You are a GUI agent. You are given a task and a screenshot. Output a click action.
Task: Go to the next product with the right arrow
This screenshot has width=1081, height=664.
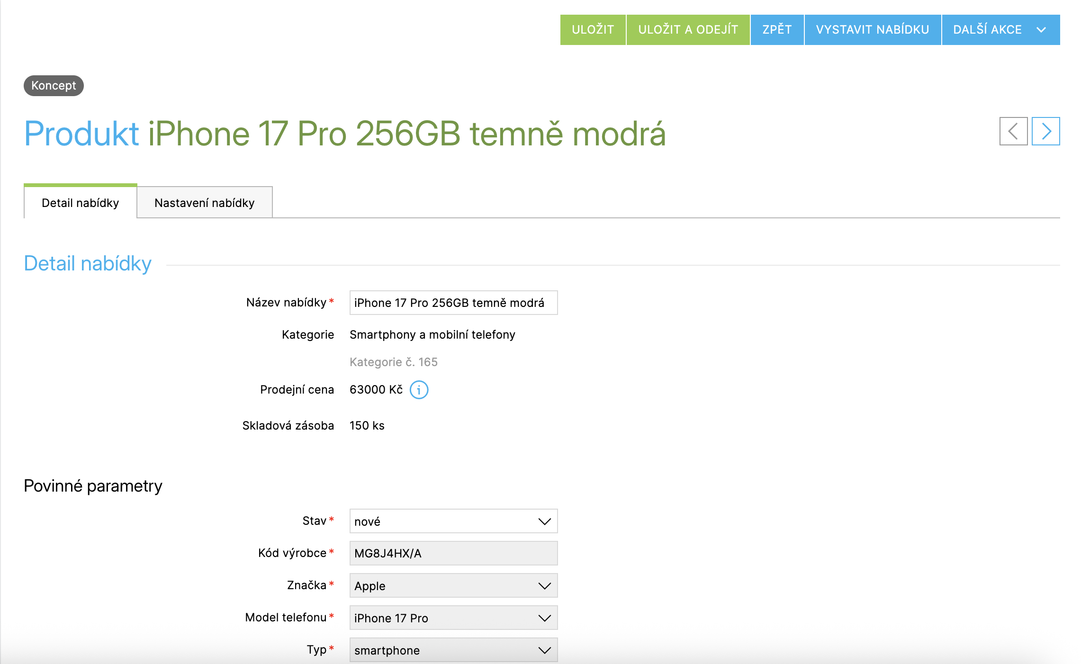1045,131
